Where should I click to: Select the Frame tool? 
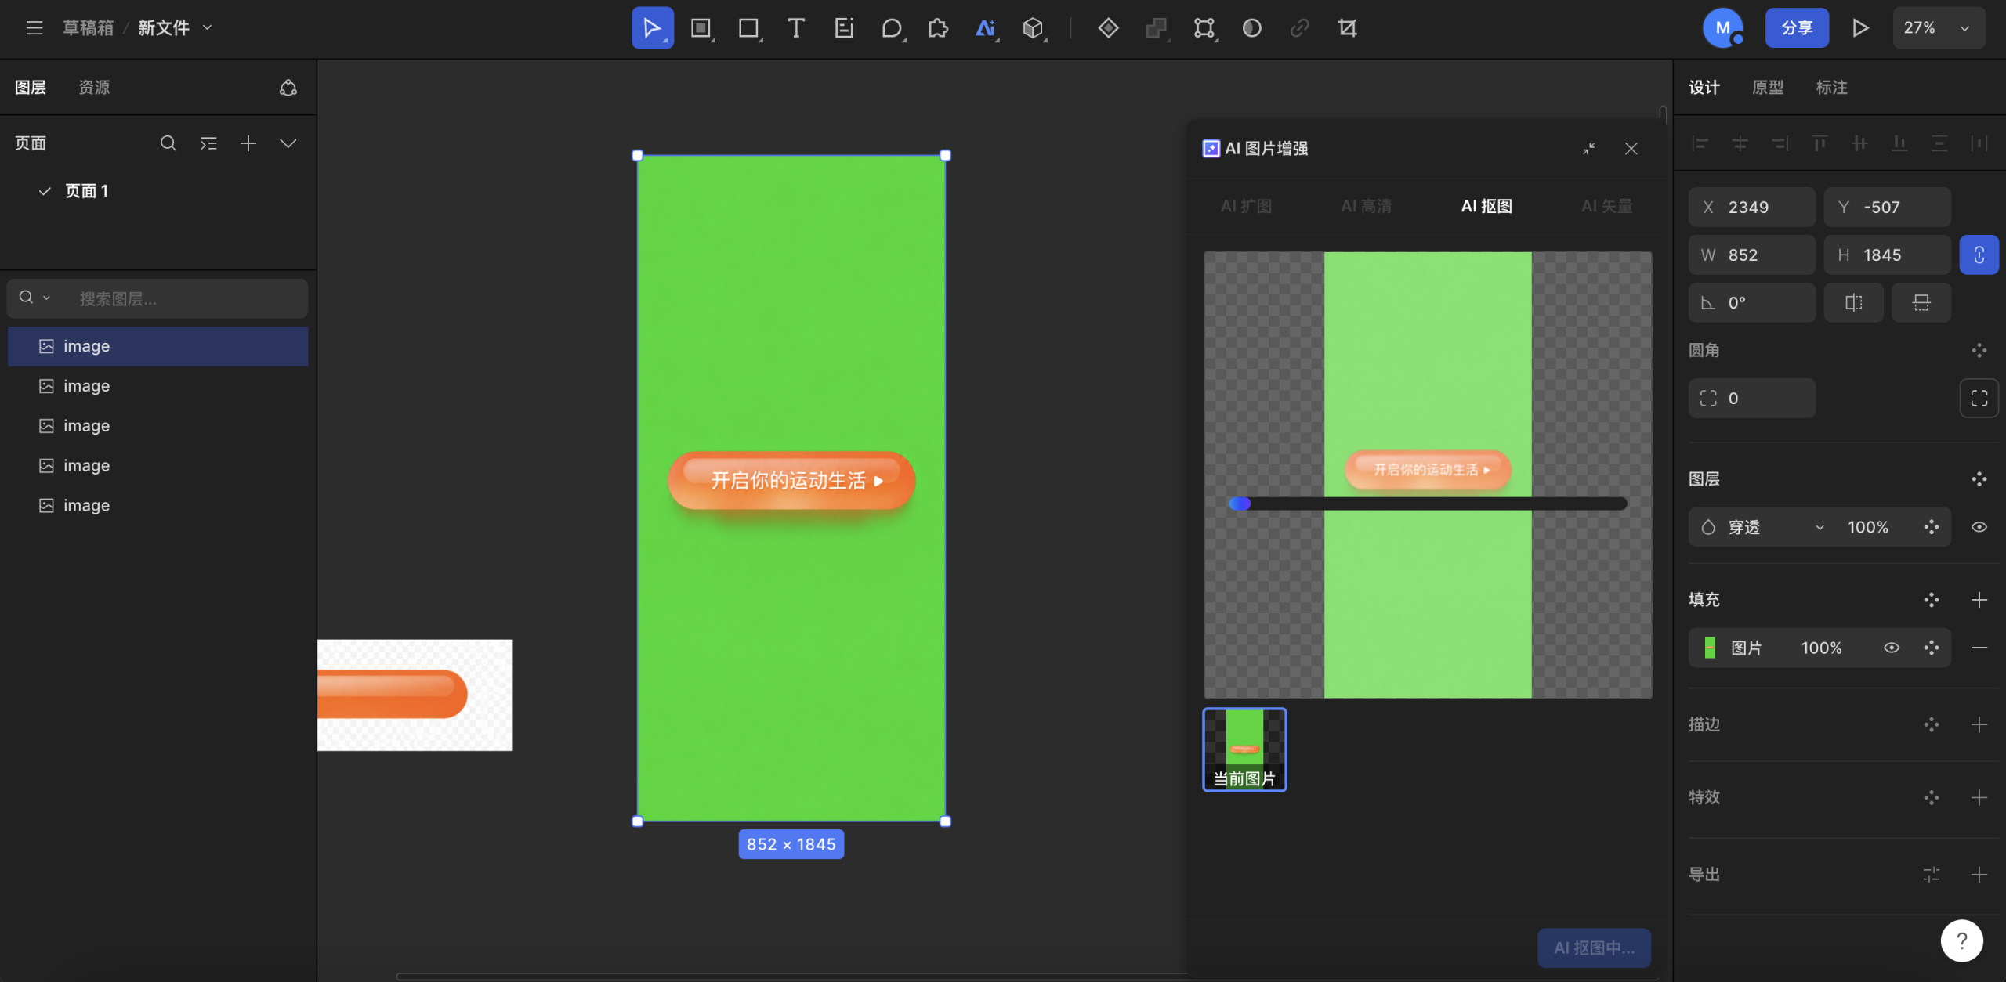click(x=701, y=28)
